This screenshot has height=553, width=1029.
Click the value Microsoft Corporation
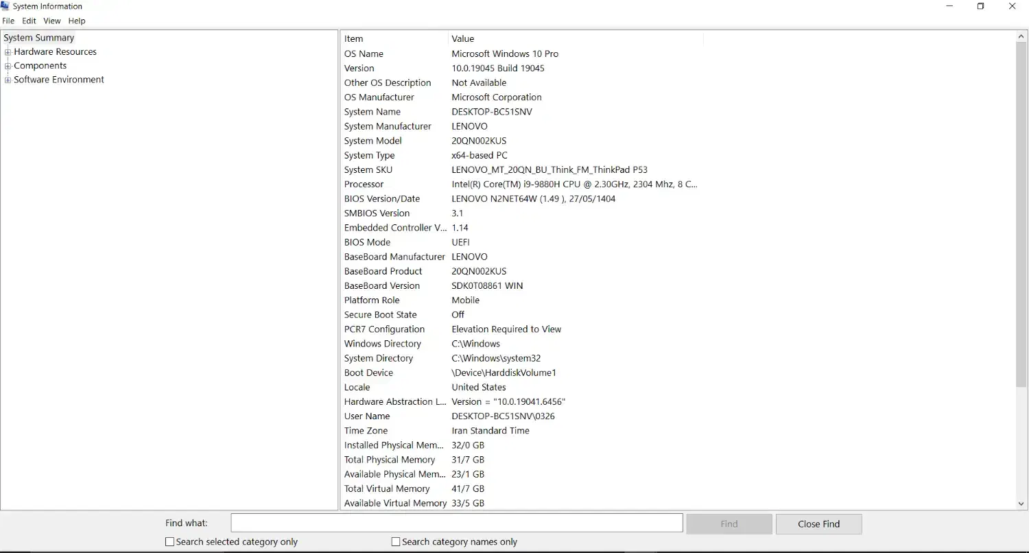click(x=497, y=97)
